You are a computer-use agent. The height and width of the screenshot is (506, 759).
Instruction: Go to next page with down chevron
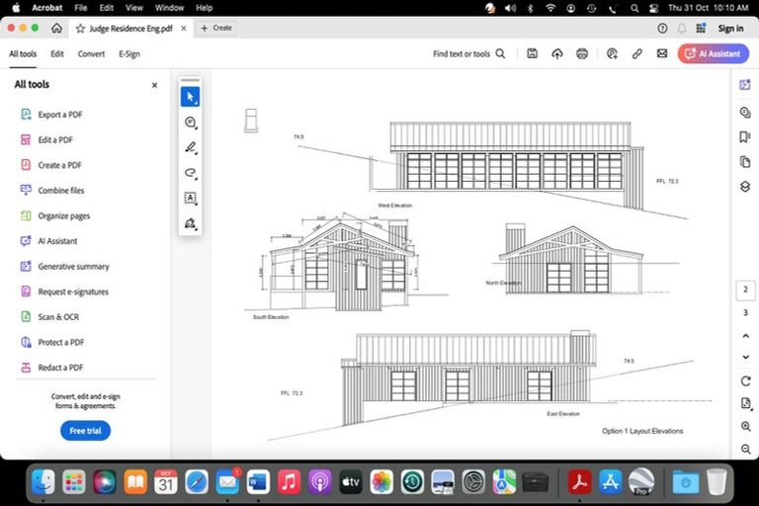click(745, 357)
